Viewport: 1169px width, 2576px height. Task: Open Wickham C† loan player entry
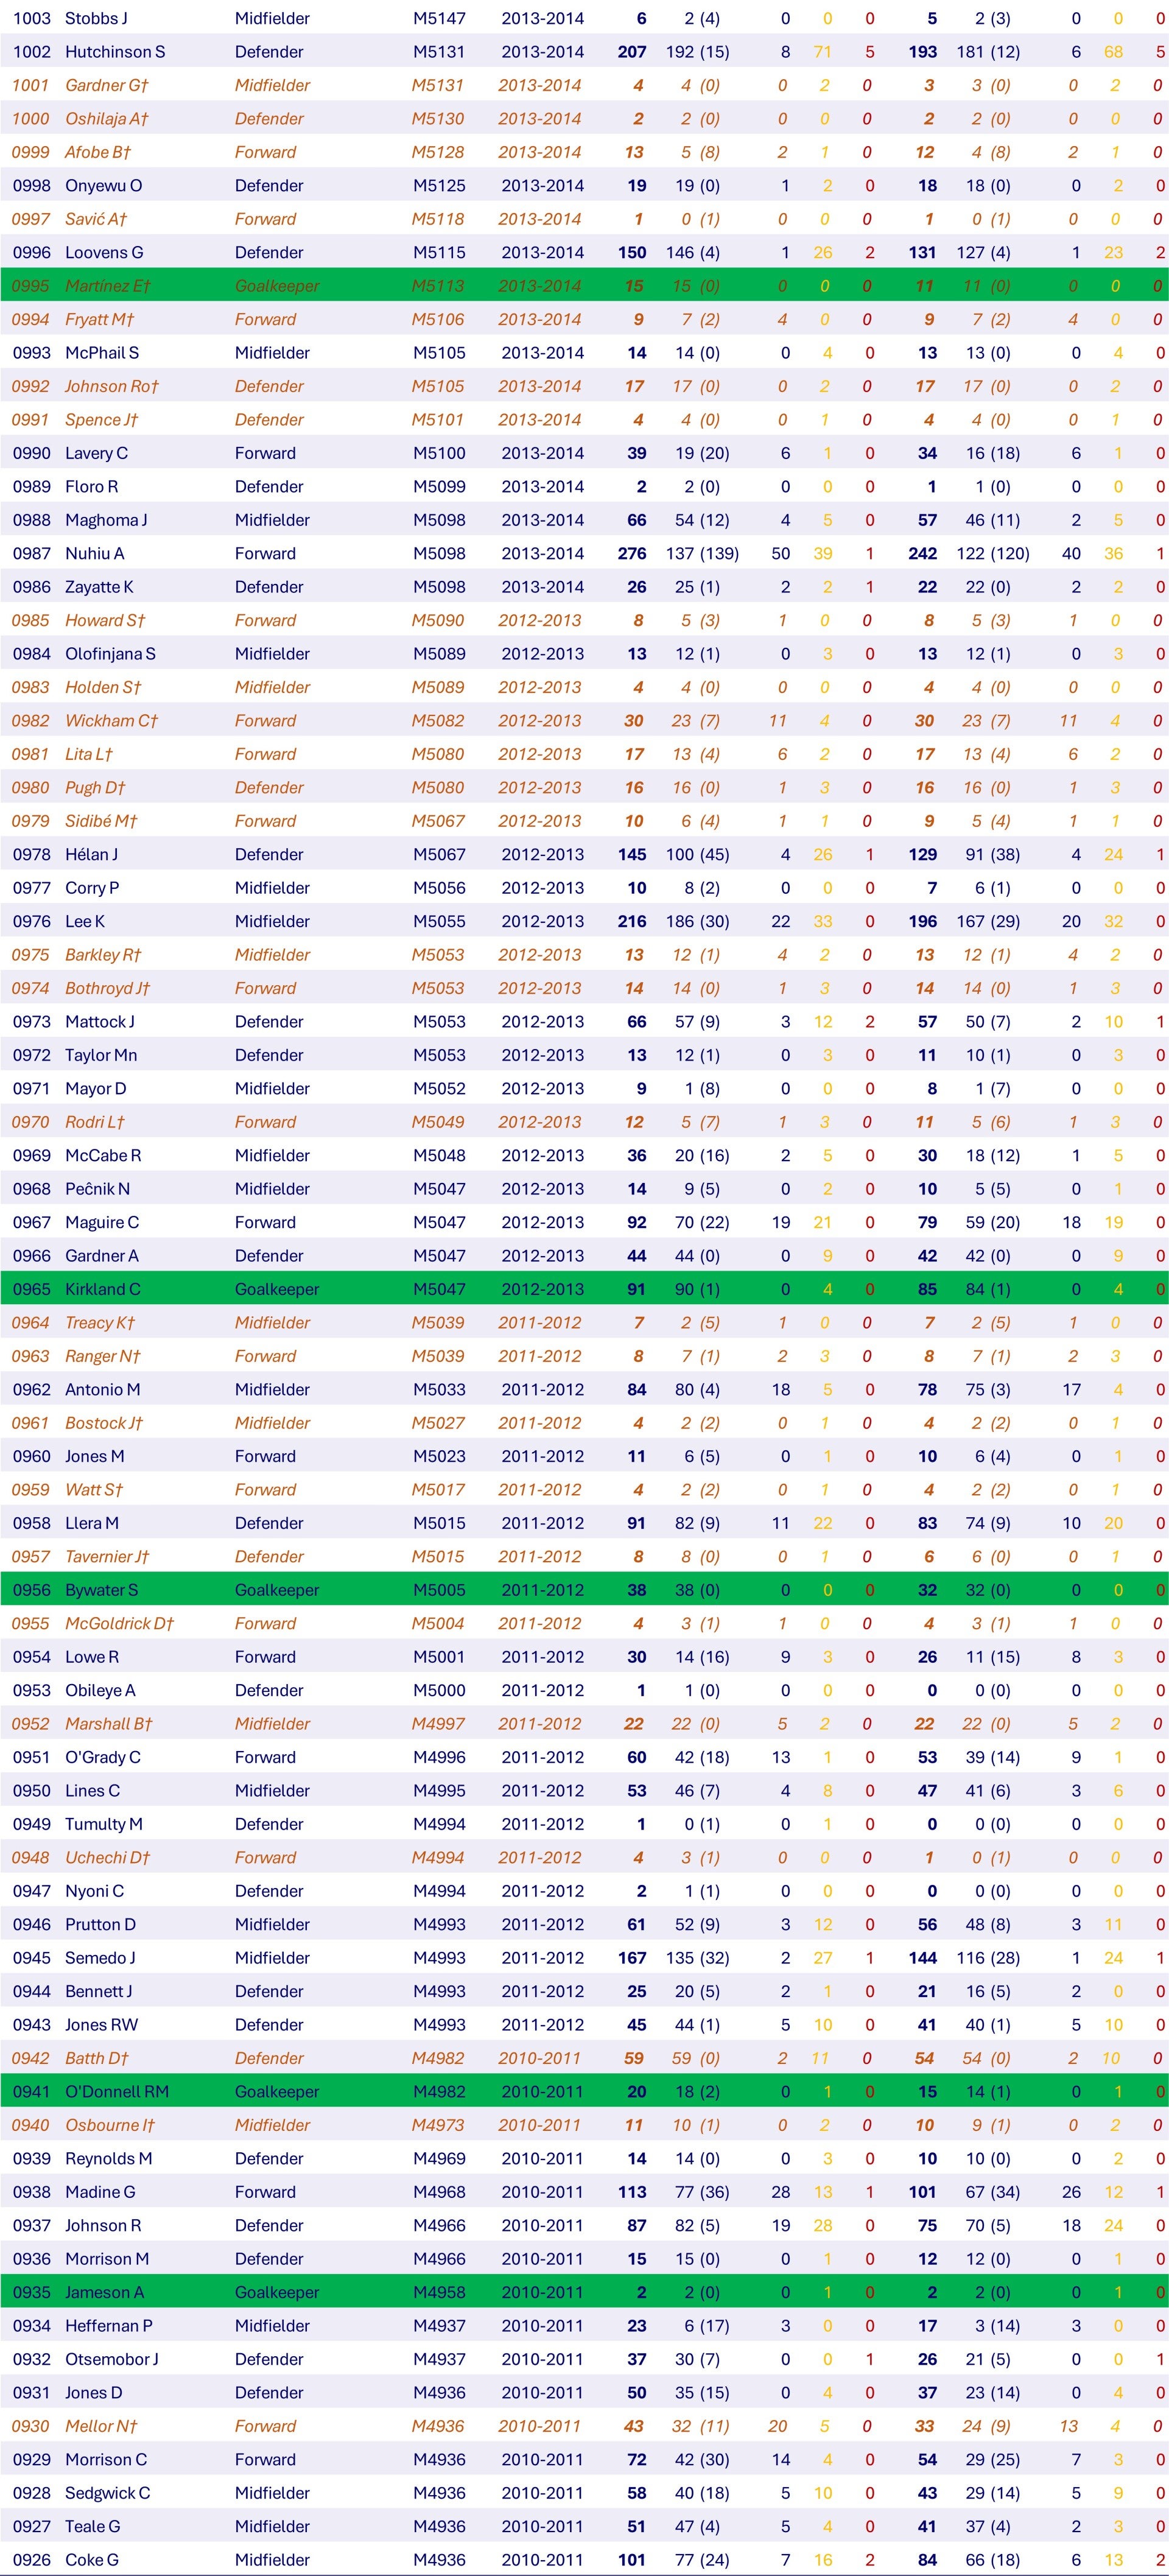(111, 720)
